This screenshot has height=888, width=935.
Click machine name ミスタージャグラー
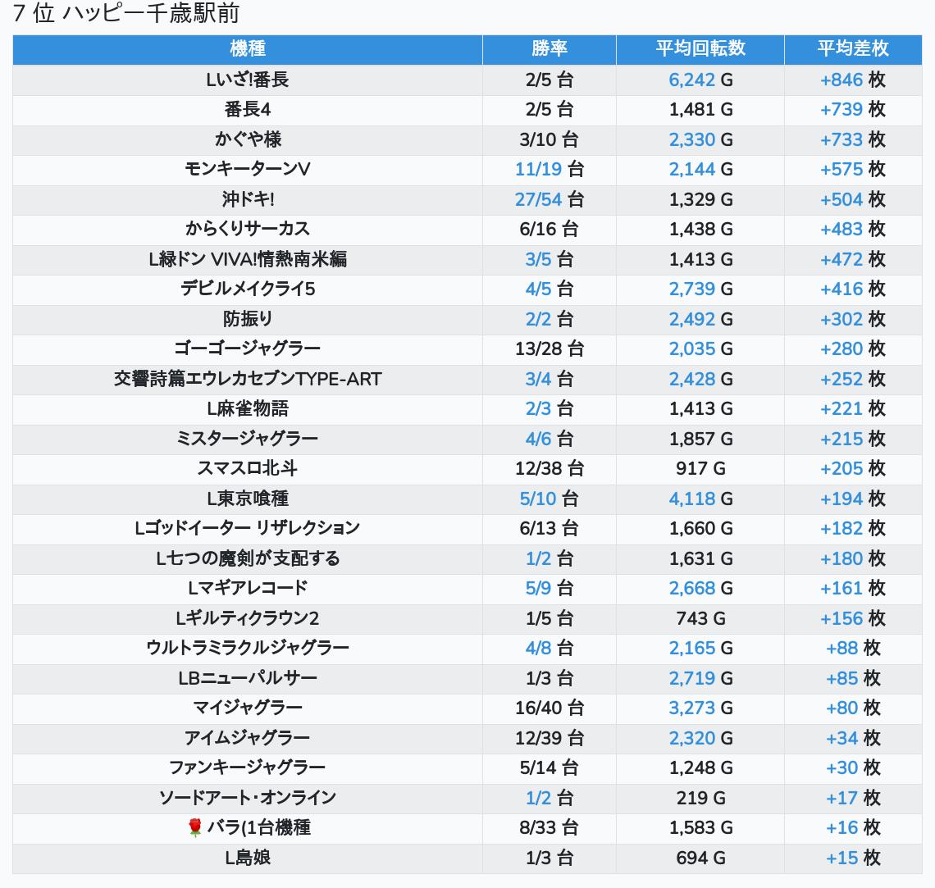click(248, 439)
